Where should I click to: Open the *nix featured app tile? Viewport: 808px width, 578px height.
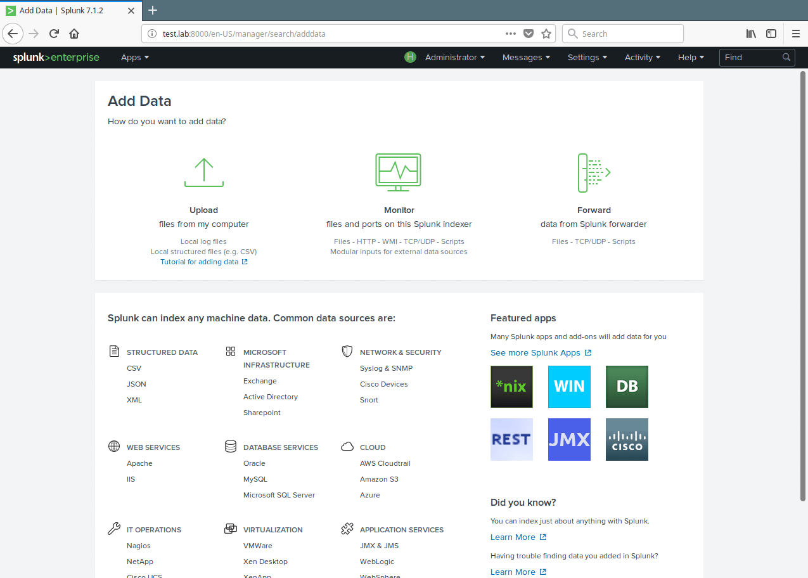pos(511,387)
